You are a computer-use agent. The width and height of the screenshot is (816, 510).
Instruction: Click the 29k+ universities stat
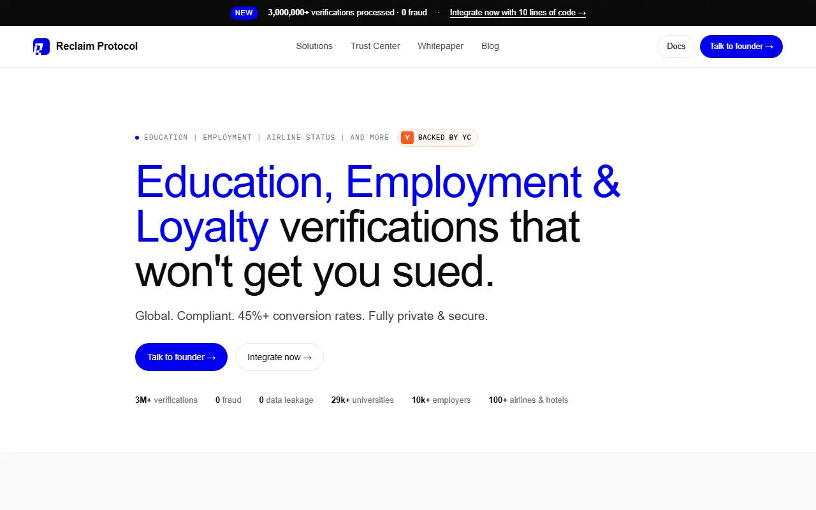pos(363,400)
